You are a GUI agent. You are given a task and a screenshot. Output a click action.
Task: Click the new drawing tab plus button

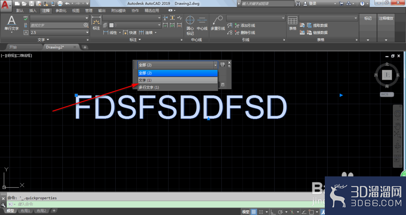(85, 47)
